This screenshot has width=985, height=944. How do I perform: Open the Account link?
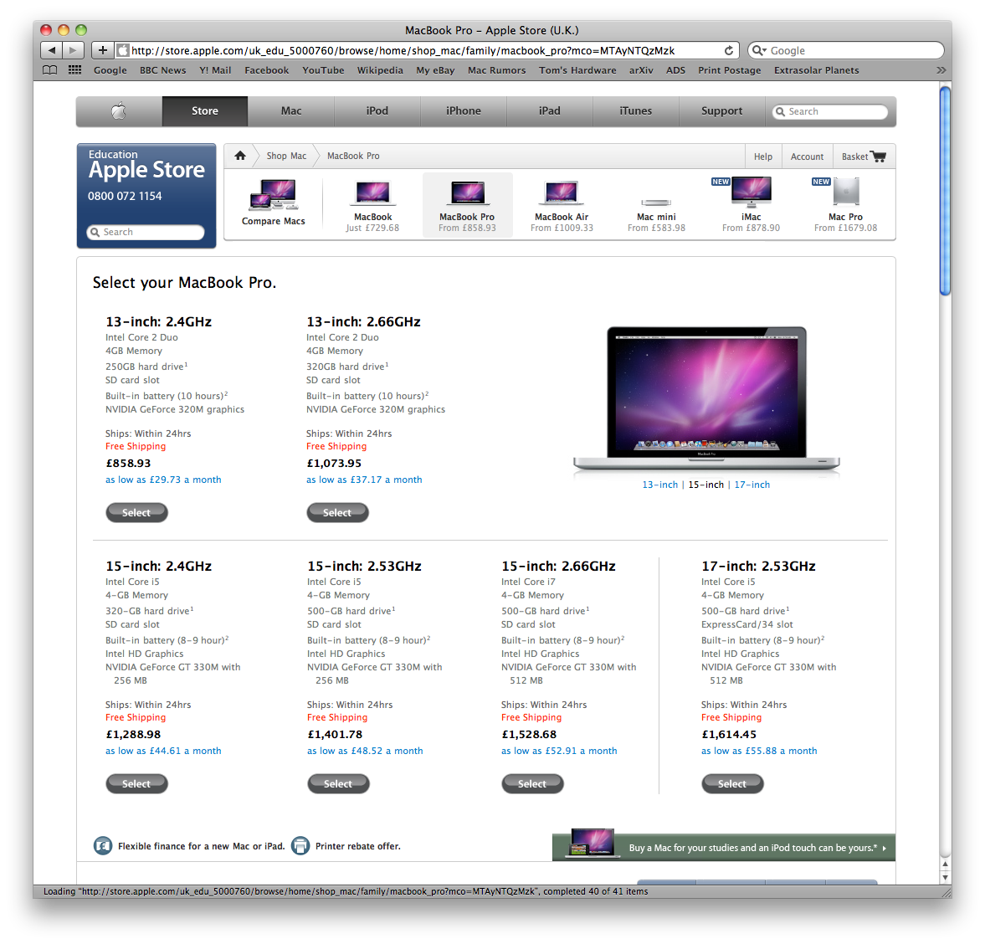pos(807,156)
